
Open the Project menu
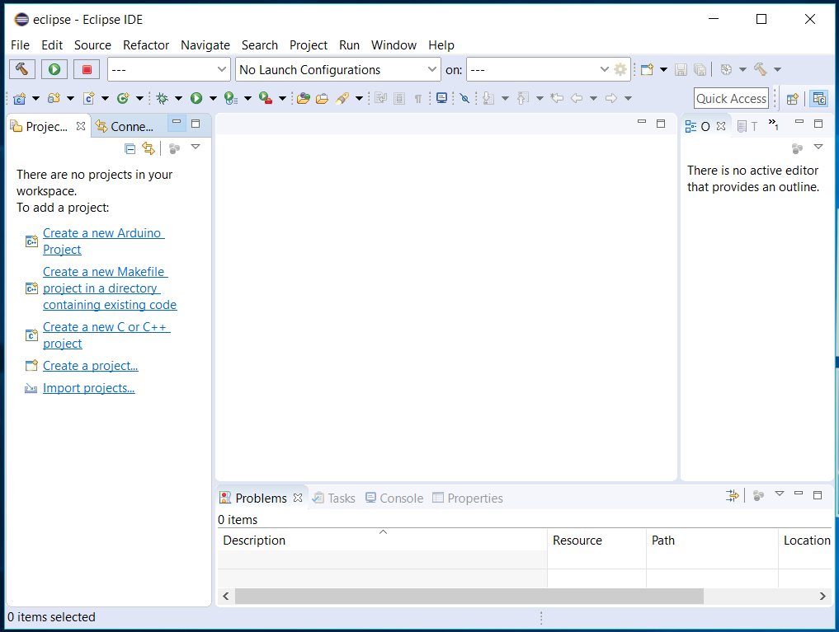pyautogui.click(x=309, y=44)
